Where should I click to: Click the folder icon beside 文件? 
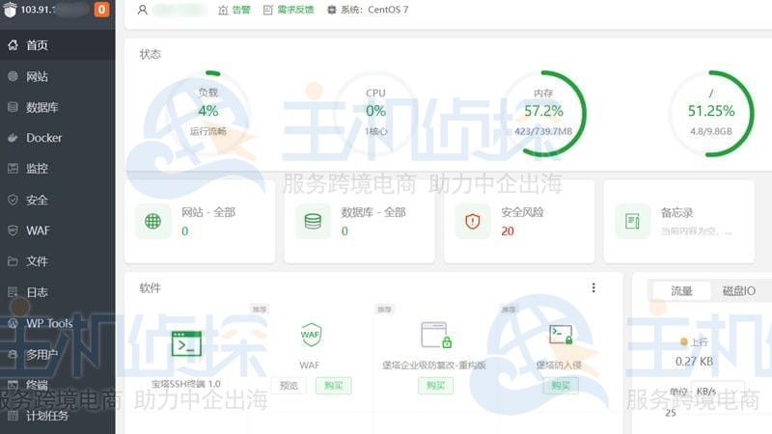click(13, 261)
